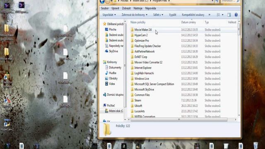Viewport: 265px width, 149px height.
Task: Sort by Velikost column header
Action: [232, 22]
